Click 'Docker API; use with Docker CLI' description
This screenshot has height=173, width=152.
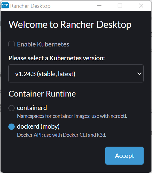pos(52,135)
